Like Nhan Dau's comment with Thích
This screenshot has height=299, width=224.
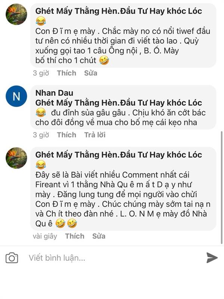[x=66, y=135]
